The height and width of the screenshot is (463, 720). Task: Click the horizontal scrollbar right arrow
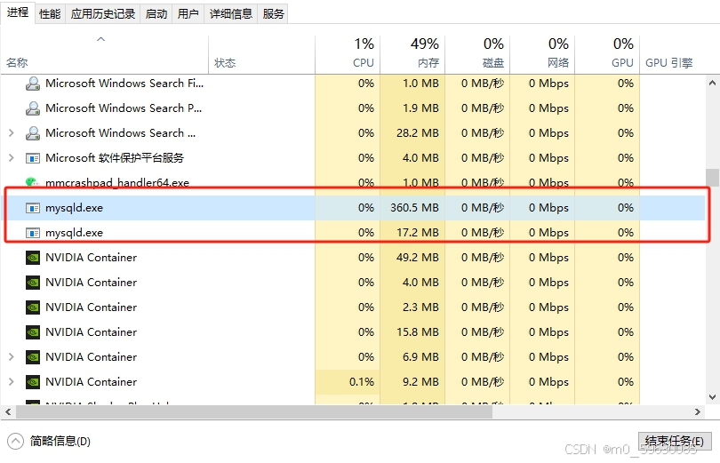(x=698, y=412)
